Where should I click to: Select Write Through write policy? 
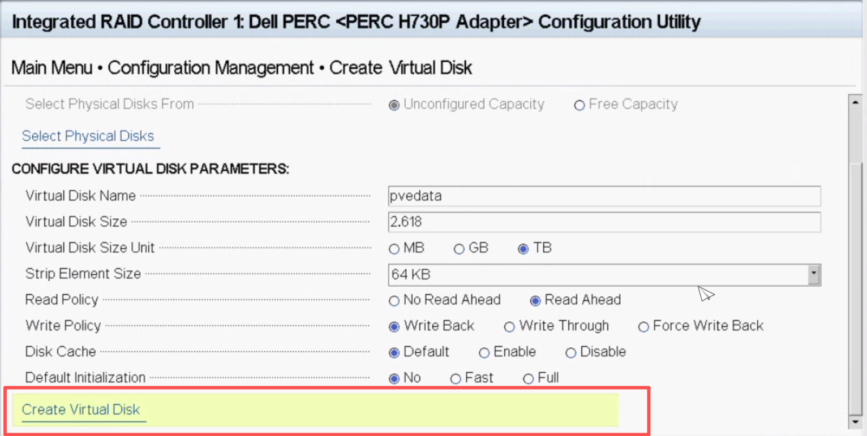tap(509, 327)
